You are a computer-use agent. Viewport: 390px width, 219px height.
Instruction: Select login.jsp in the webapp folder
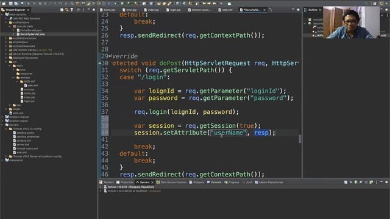pyautogui.click(x=27, y=102)
